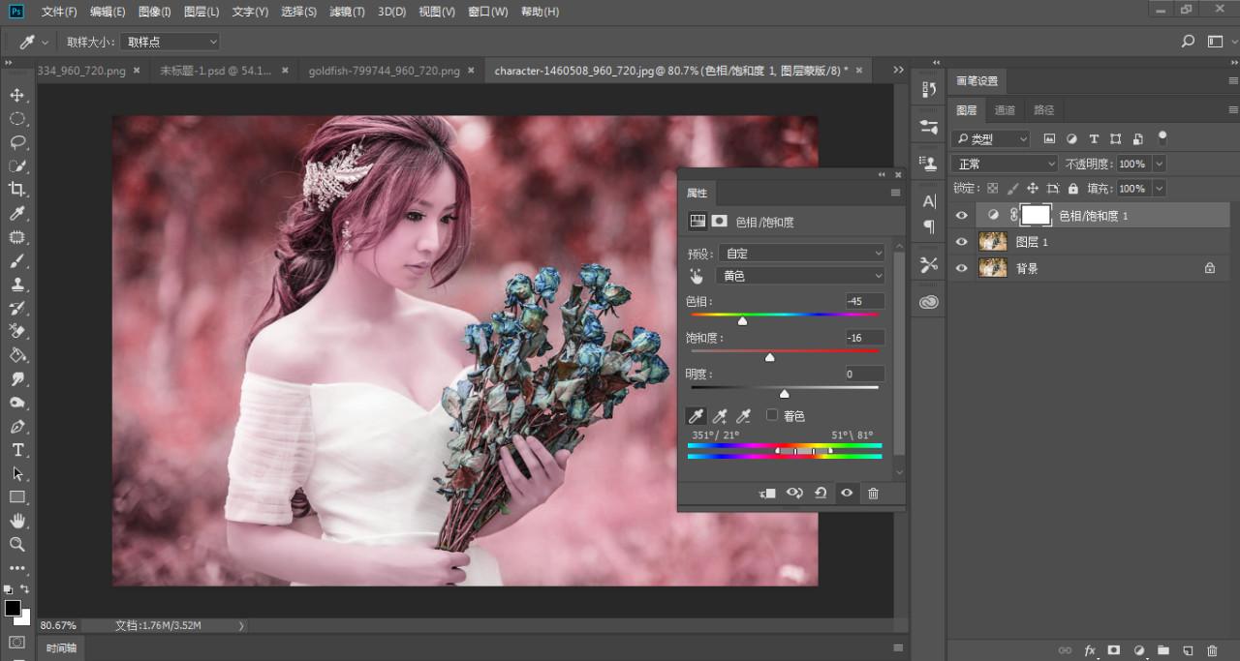Click the foreground color swatch

13,608
